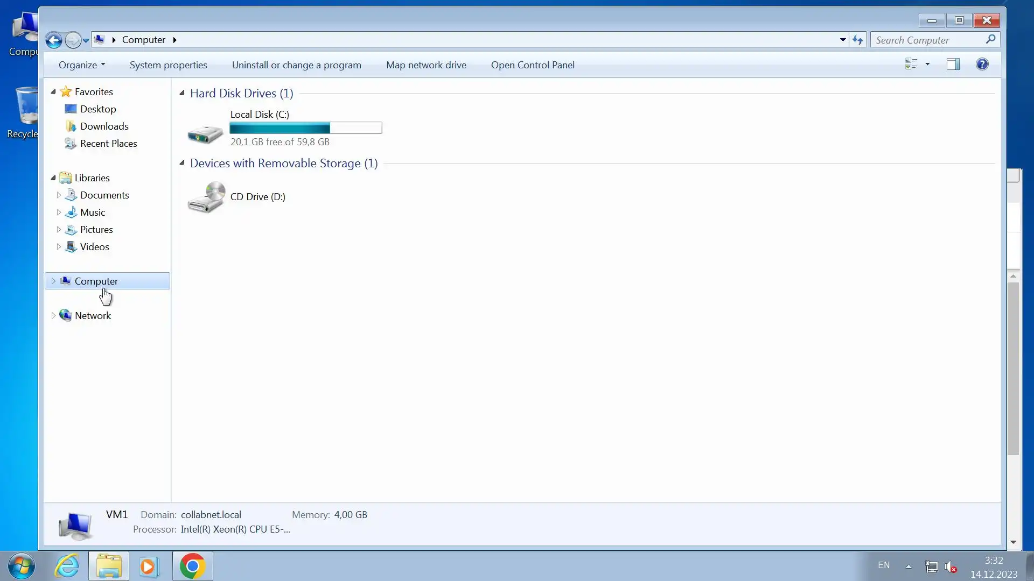Collapse the Hard Disk Drives group
The height and width of the screenshot is (581, 1034).
pyautogui.click(x=182, y=93)
